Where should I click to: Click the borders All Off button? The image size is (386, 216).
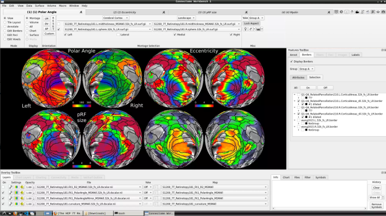click(325, 88)
